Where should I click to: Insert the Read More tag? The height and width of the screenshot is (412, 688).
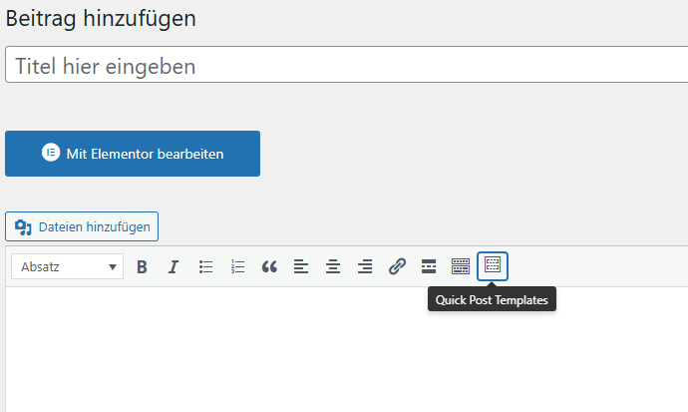click(x=429, y=266)
